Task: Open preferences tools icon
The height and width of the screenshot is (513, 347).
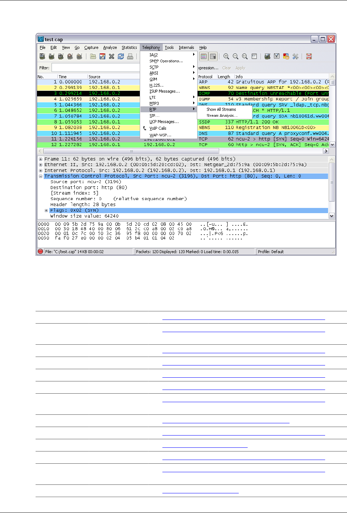Action: [295, 56]
